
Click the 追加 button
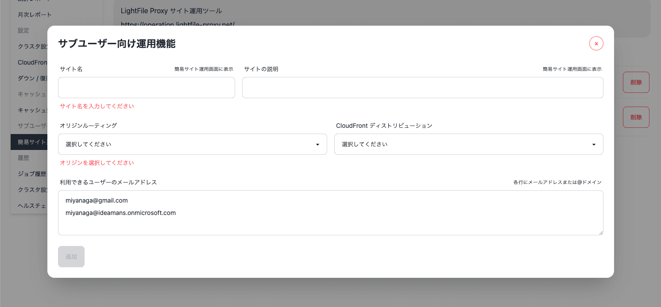click(x=71, y=257)
